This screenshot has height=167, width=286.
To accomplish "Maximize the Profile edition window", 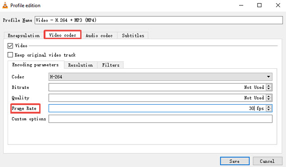I will click(259, 5).
